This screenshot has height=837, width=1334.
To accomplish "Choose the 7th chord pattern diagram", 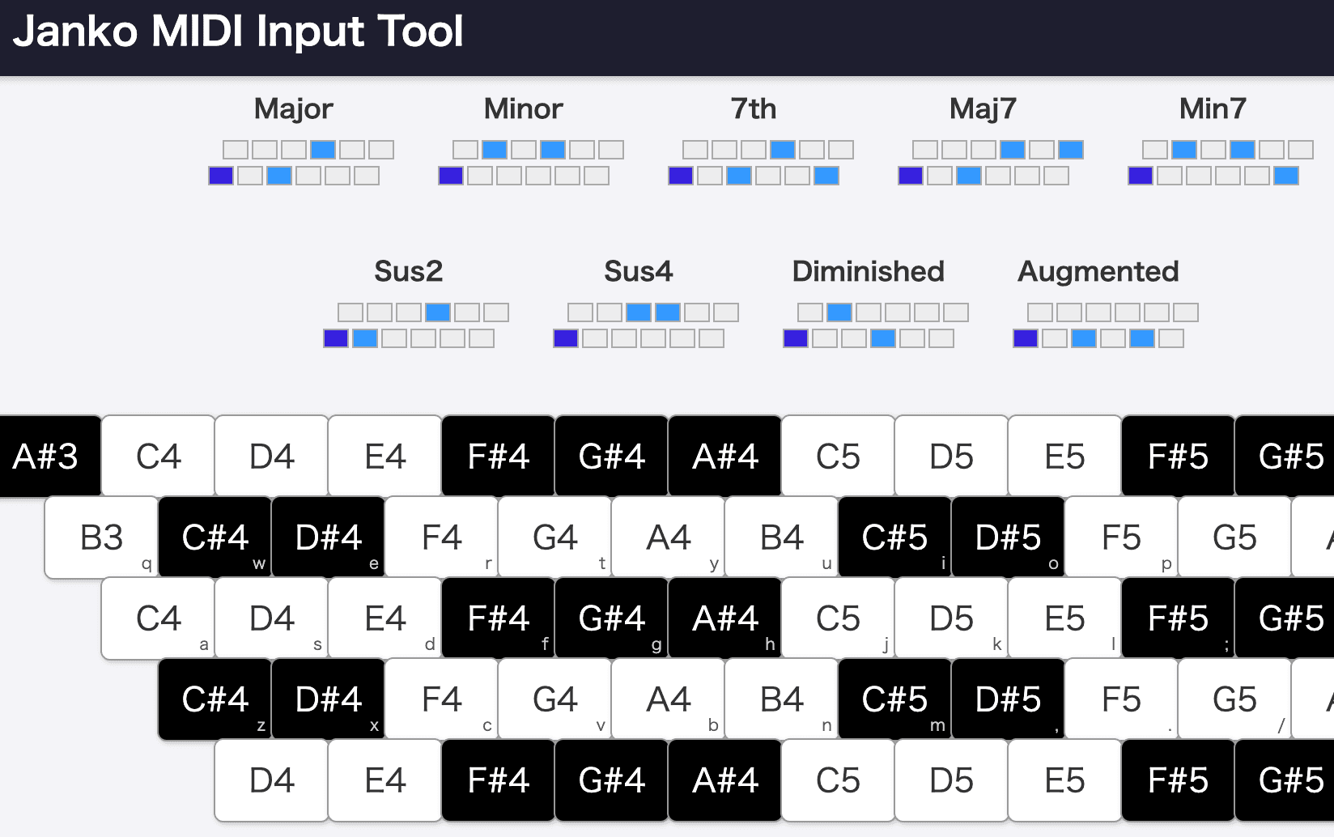I will coord(761,163).
